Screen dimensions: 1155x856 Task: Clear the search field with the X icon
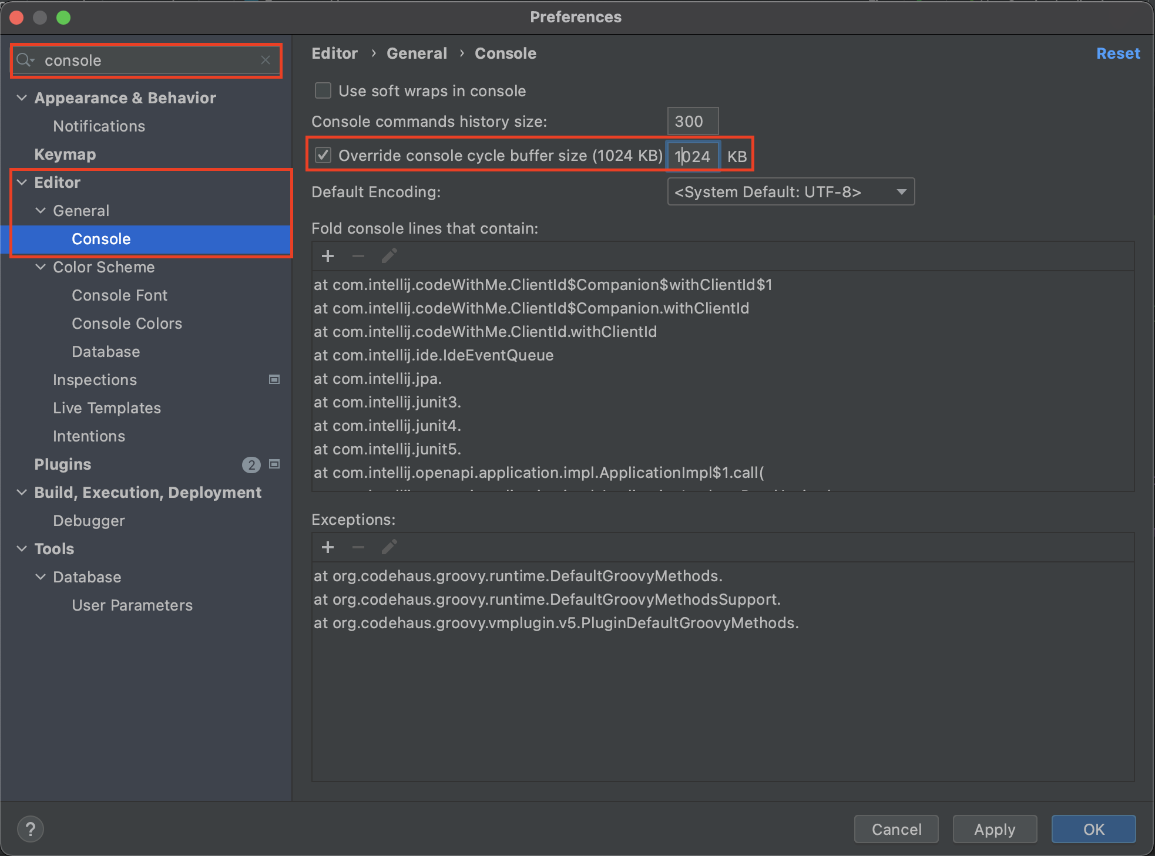(266, 60)
